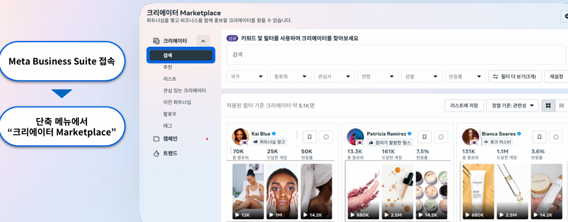This screenshot has width=568, height=222.
Task: Open the 트렌드 section with flame icon
Action: [169, 153]
